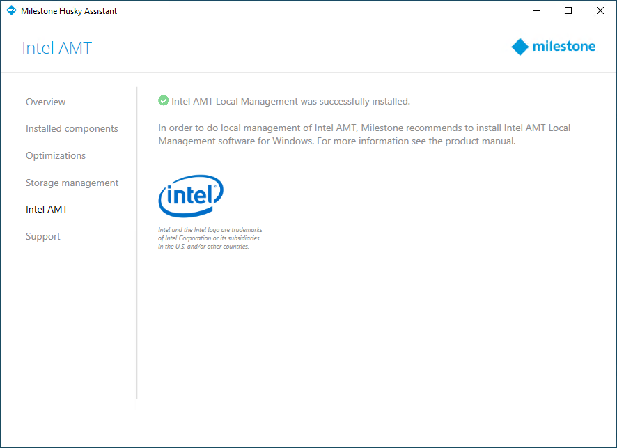Click the Intel AMT page heading
This screenshot has width=617, height=448.
(x=57, y=48)
